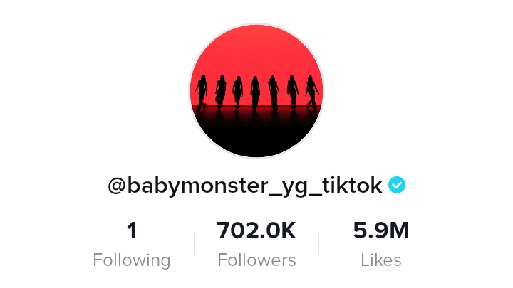Click the center silhouette in the avatar

pyautogui.click(x=255, y=93)
